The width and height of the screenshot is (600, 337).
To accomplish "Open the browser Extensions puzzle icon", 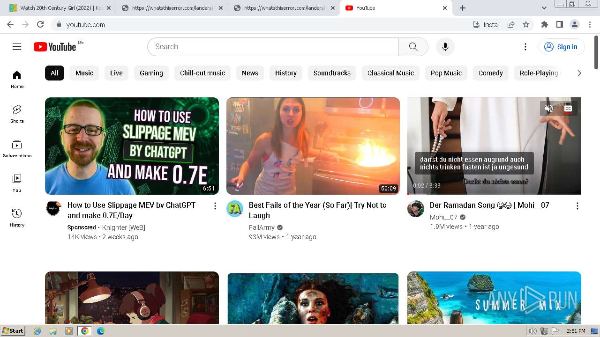I will coord(544,24).
